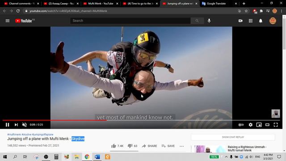Switch to Time to go to the tab
The height and width of the screenshot is (161, 286).
pos(140,4)
